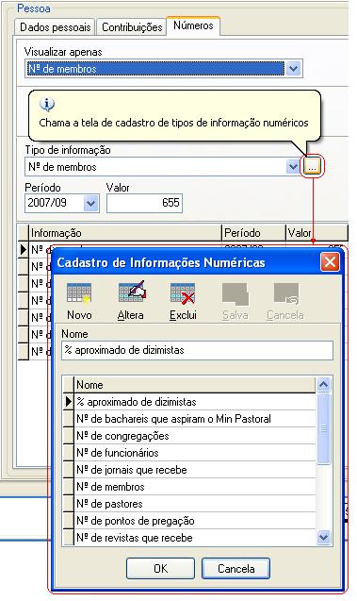The height and width of the screenshot is (601, 357).
Task: Select the Números tab
Action: 193,25
